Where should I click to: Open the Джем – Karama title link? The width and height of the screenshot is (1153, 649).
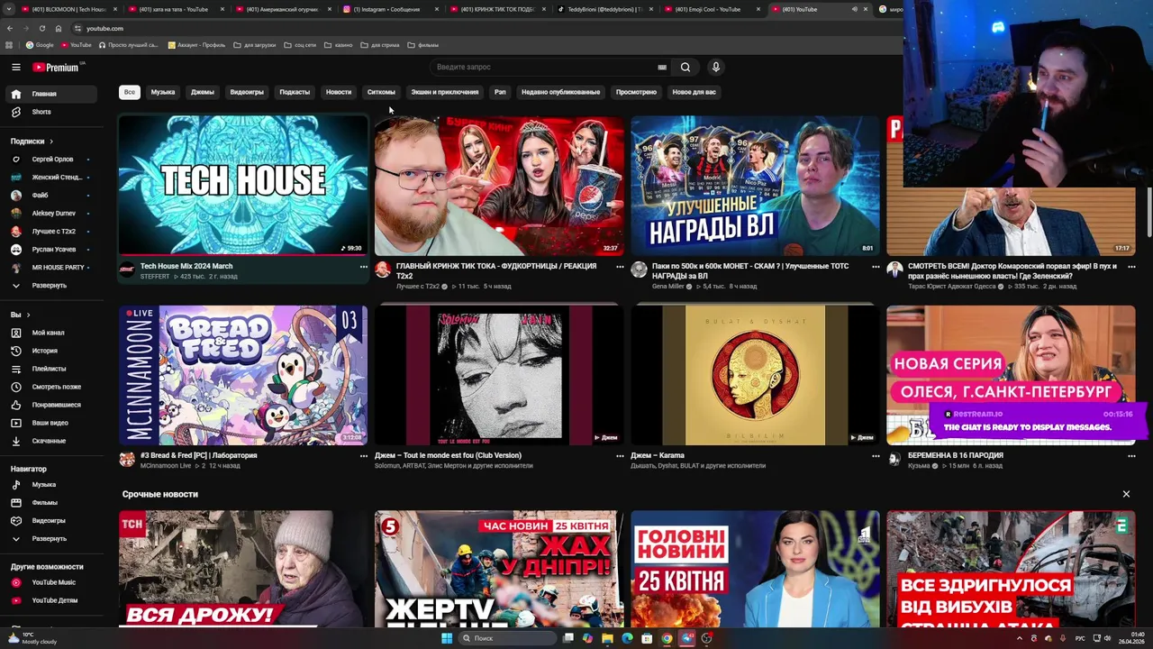(658, 456)
